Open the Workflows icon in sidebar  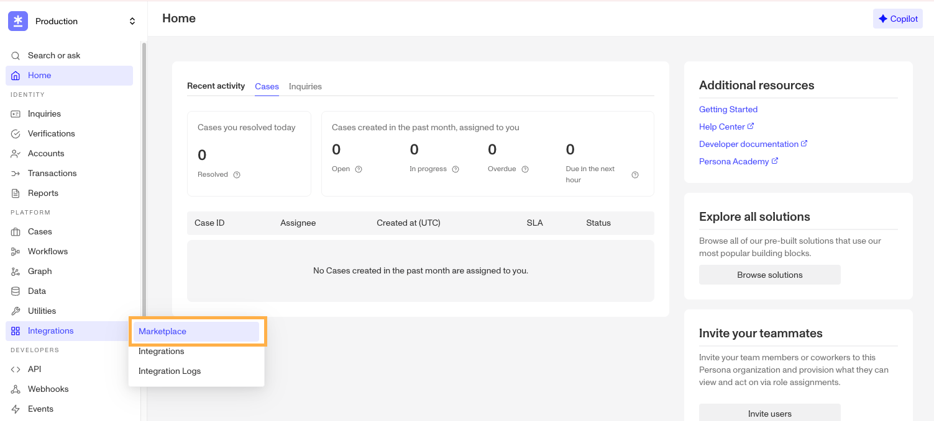point(16,252)
